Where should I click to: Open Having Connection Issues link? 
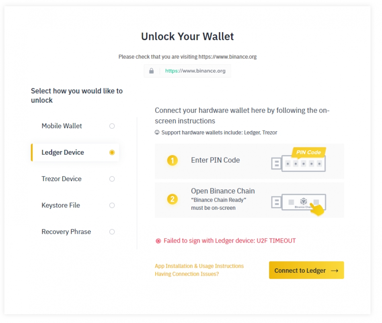click(187, 274)
